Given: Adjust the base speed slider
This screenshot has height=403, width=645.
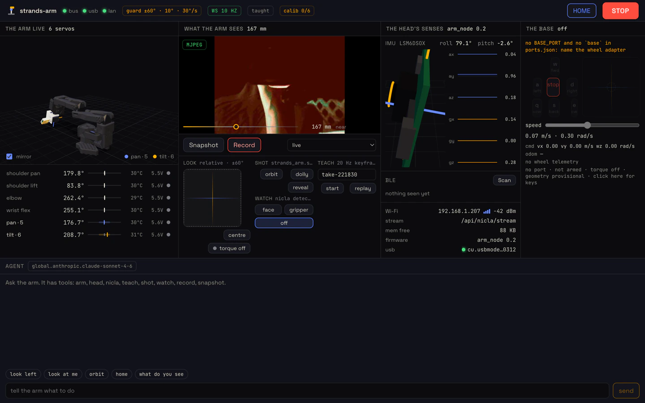Looking at the screenshot, I should click(592, 125).
